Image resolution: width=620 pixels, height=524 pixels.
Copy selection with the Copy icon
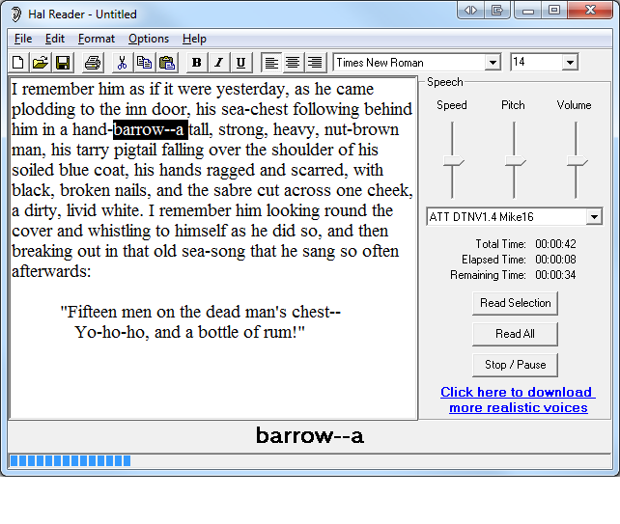[144, 63]
